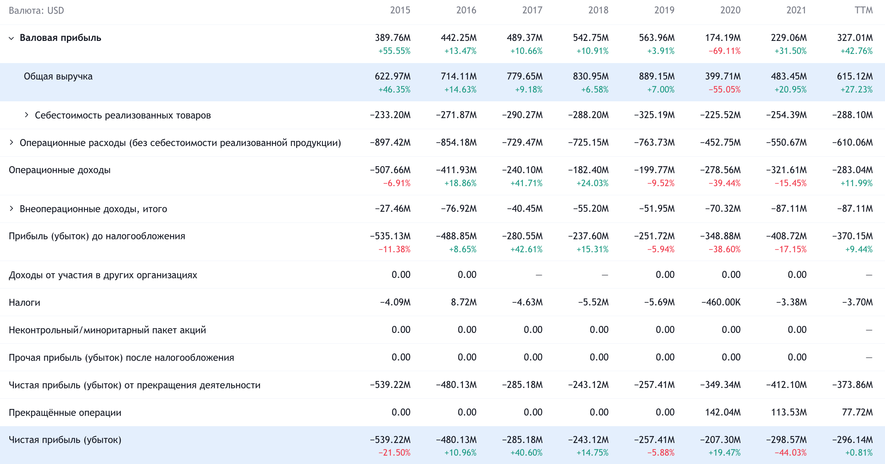Select the Налоги row label
Screen dimensions: 885x464
tap(24, 303)
